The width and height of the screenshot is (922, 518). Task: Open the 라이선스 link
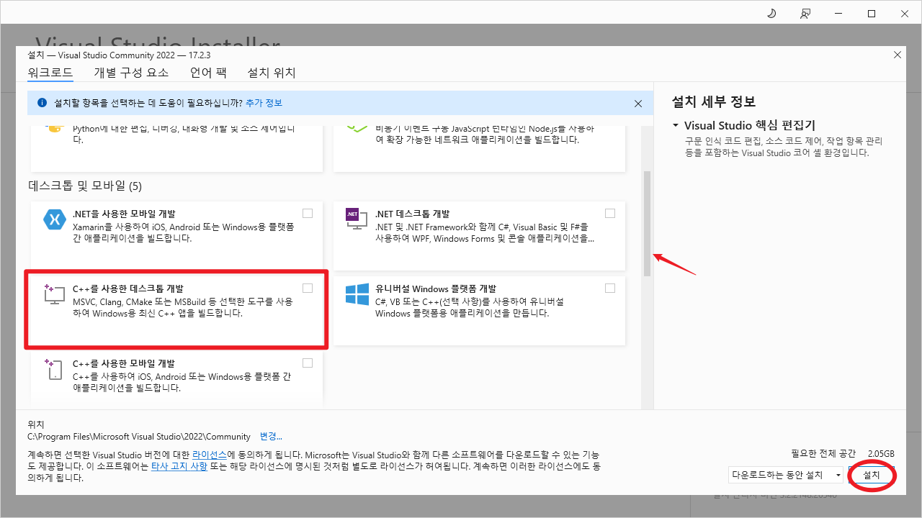[210, 455]
